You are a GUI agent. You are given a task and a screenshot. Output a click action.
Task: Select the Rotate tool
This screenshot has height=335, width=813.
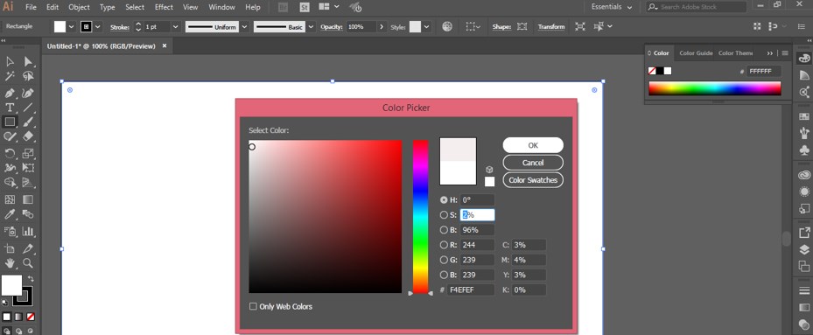10,153
